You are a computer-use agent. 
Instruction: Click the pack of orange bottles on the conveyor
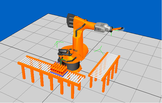coord(59,68)
